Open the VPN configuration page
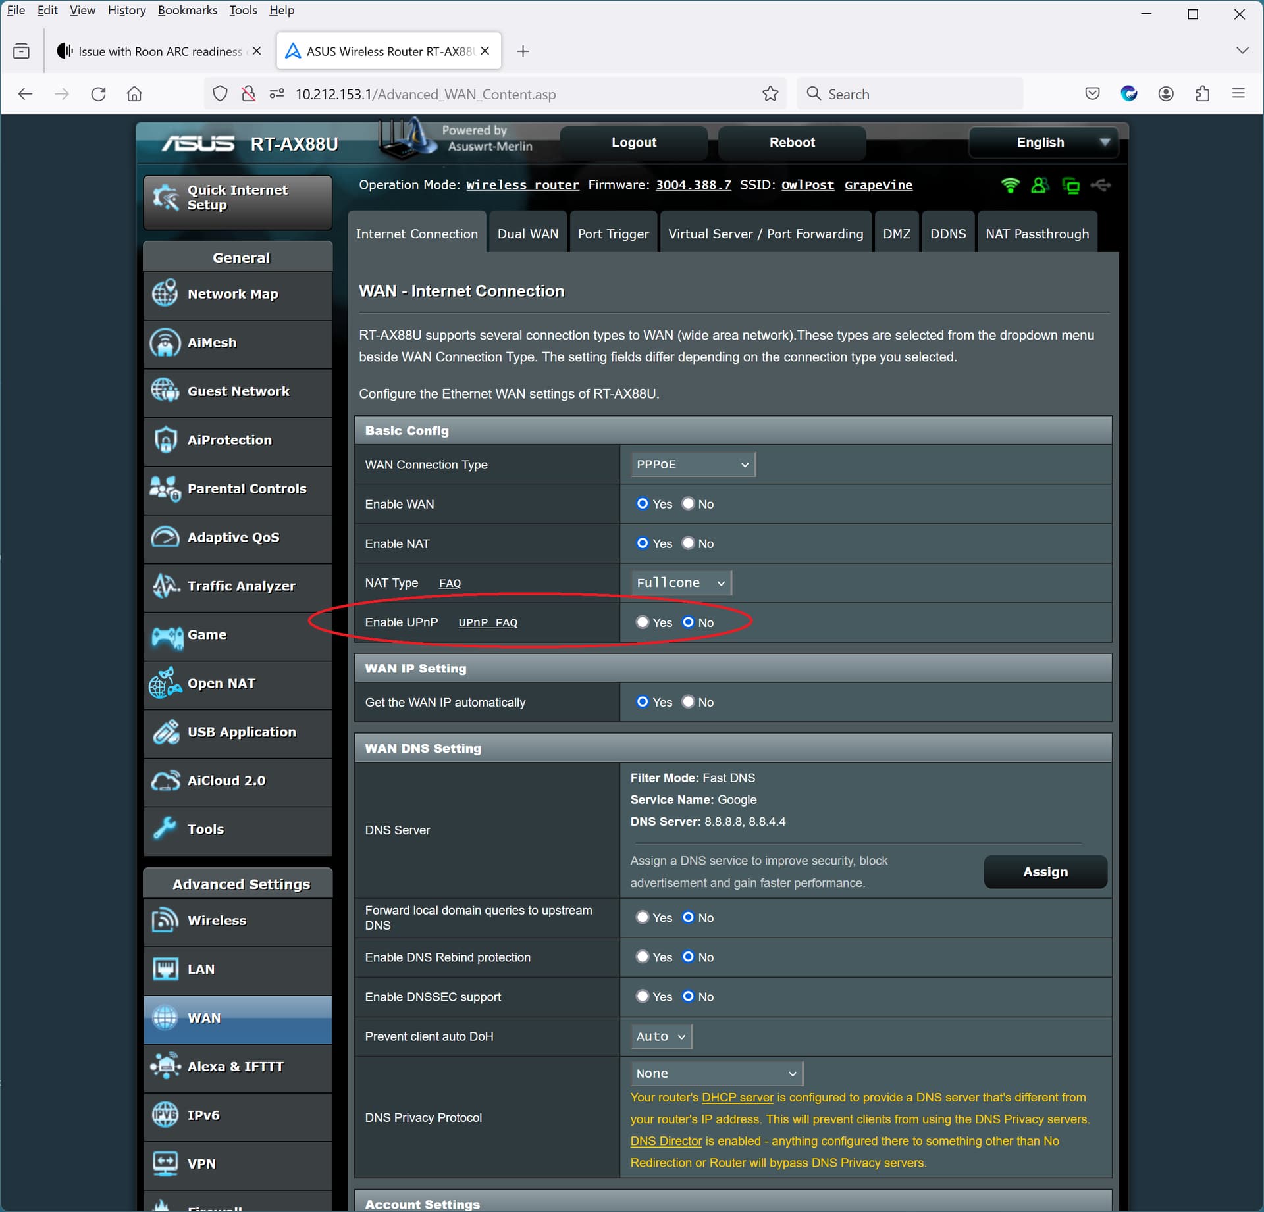This screenshot has height=1212, width=1264. [x=200, y=1163]
